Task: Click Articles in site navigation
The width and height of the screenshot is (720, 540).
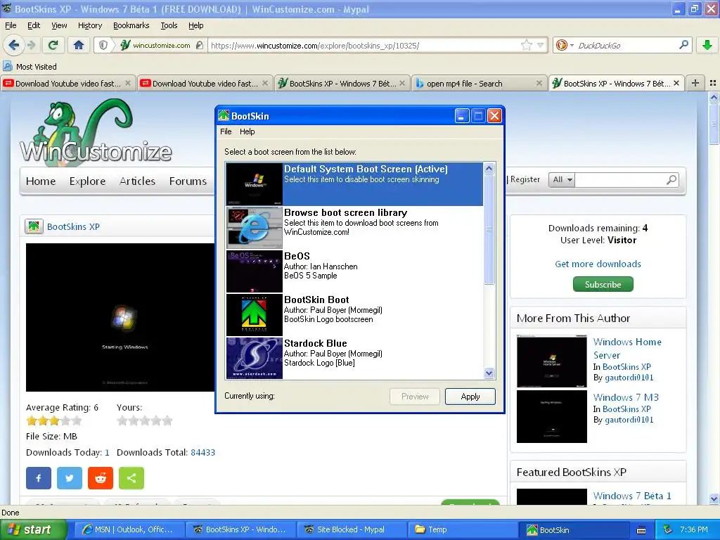Action: click(x=137, y=181)
